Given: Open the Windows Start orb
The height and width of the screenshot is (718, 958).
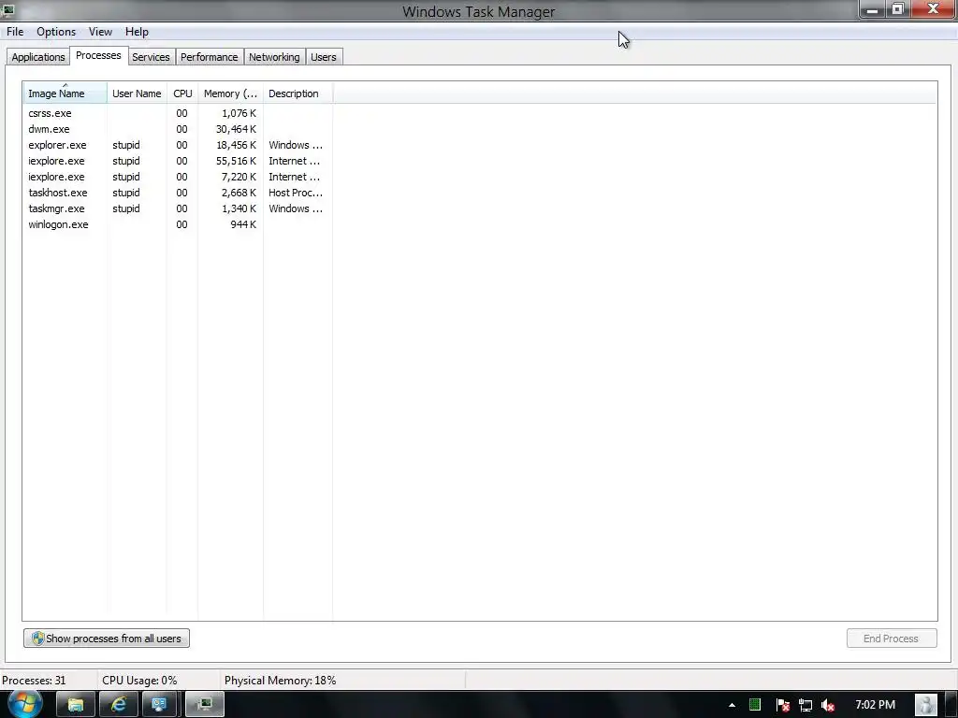Looking at the screenshot, I should (x=25, y=704).
